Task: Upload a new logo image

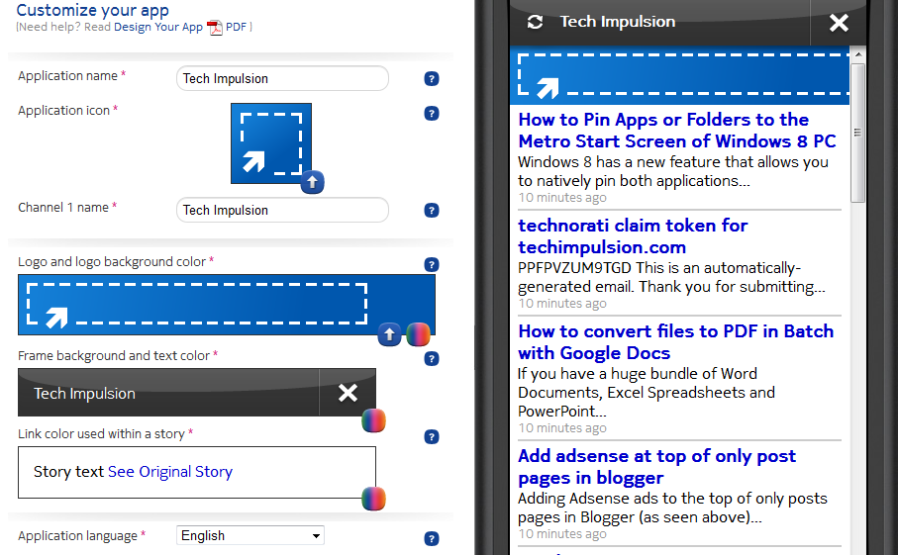Action: pos(389,334)
